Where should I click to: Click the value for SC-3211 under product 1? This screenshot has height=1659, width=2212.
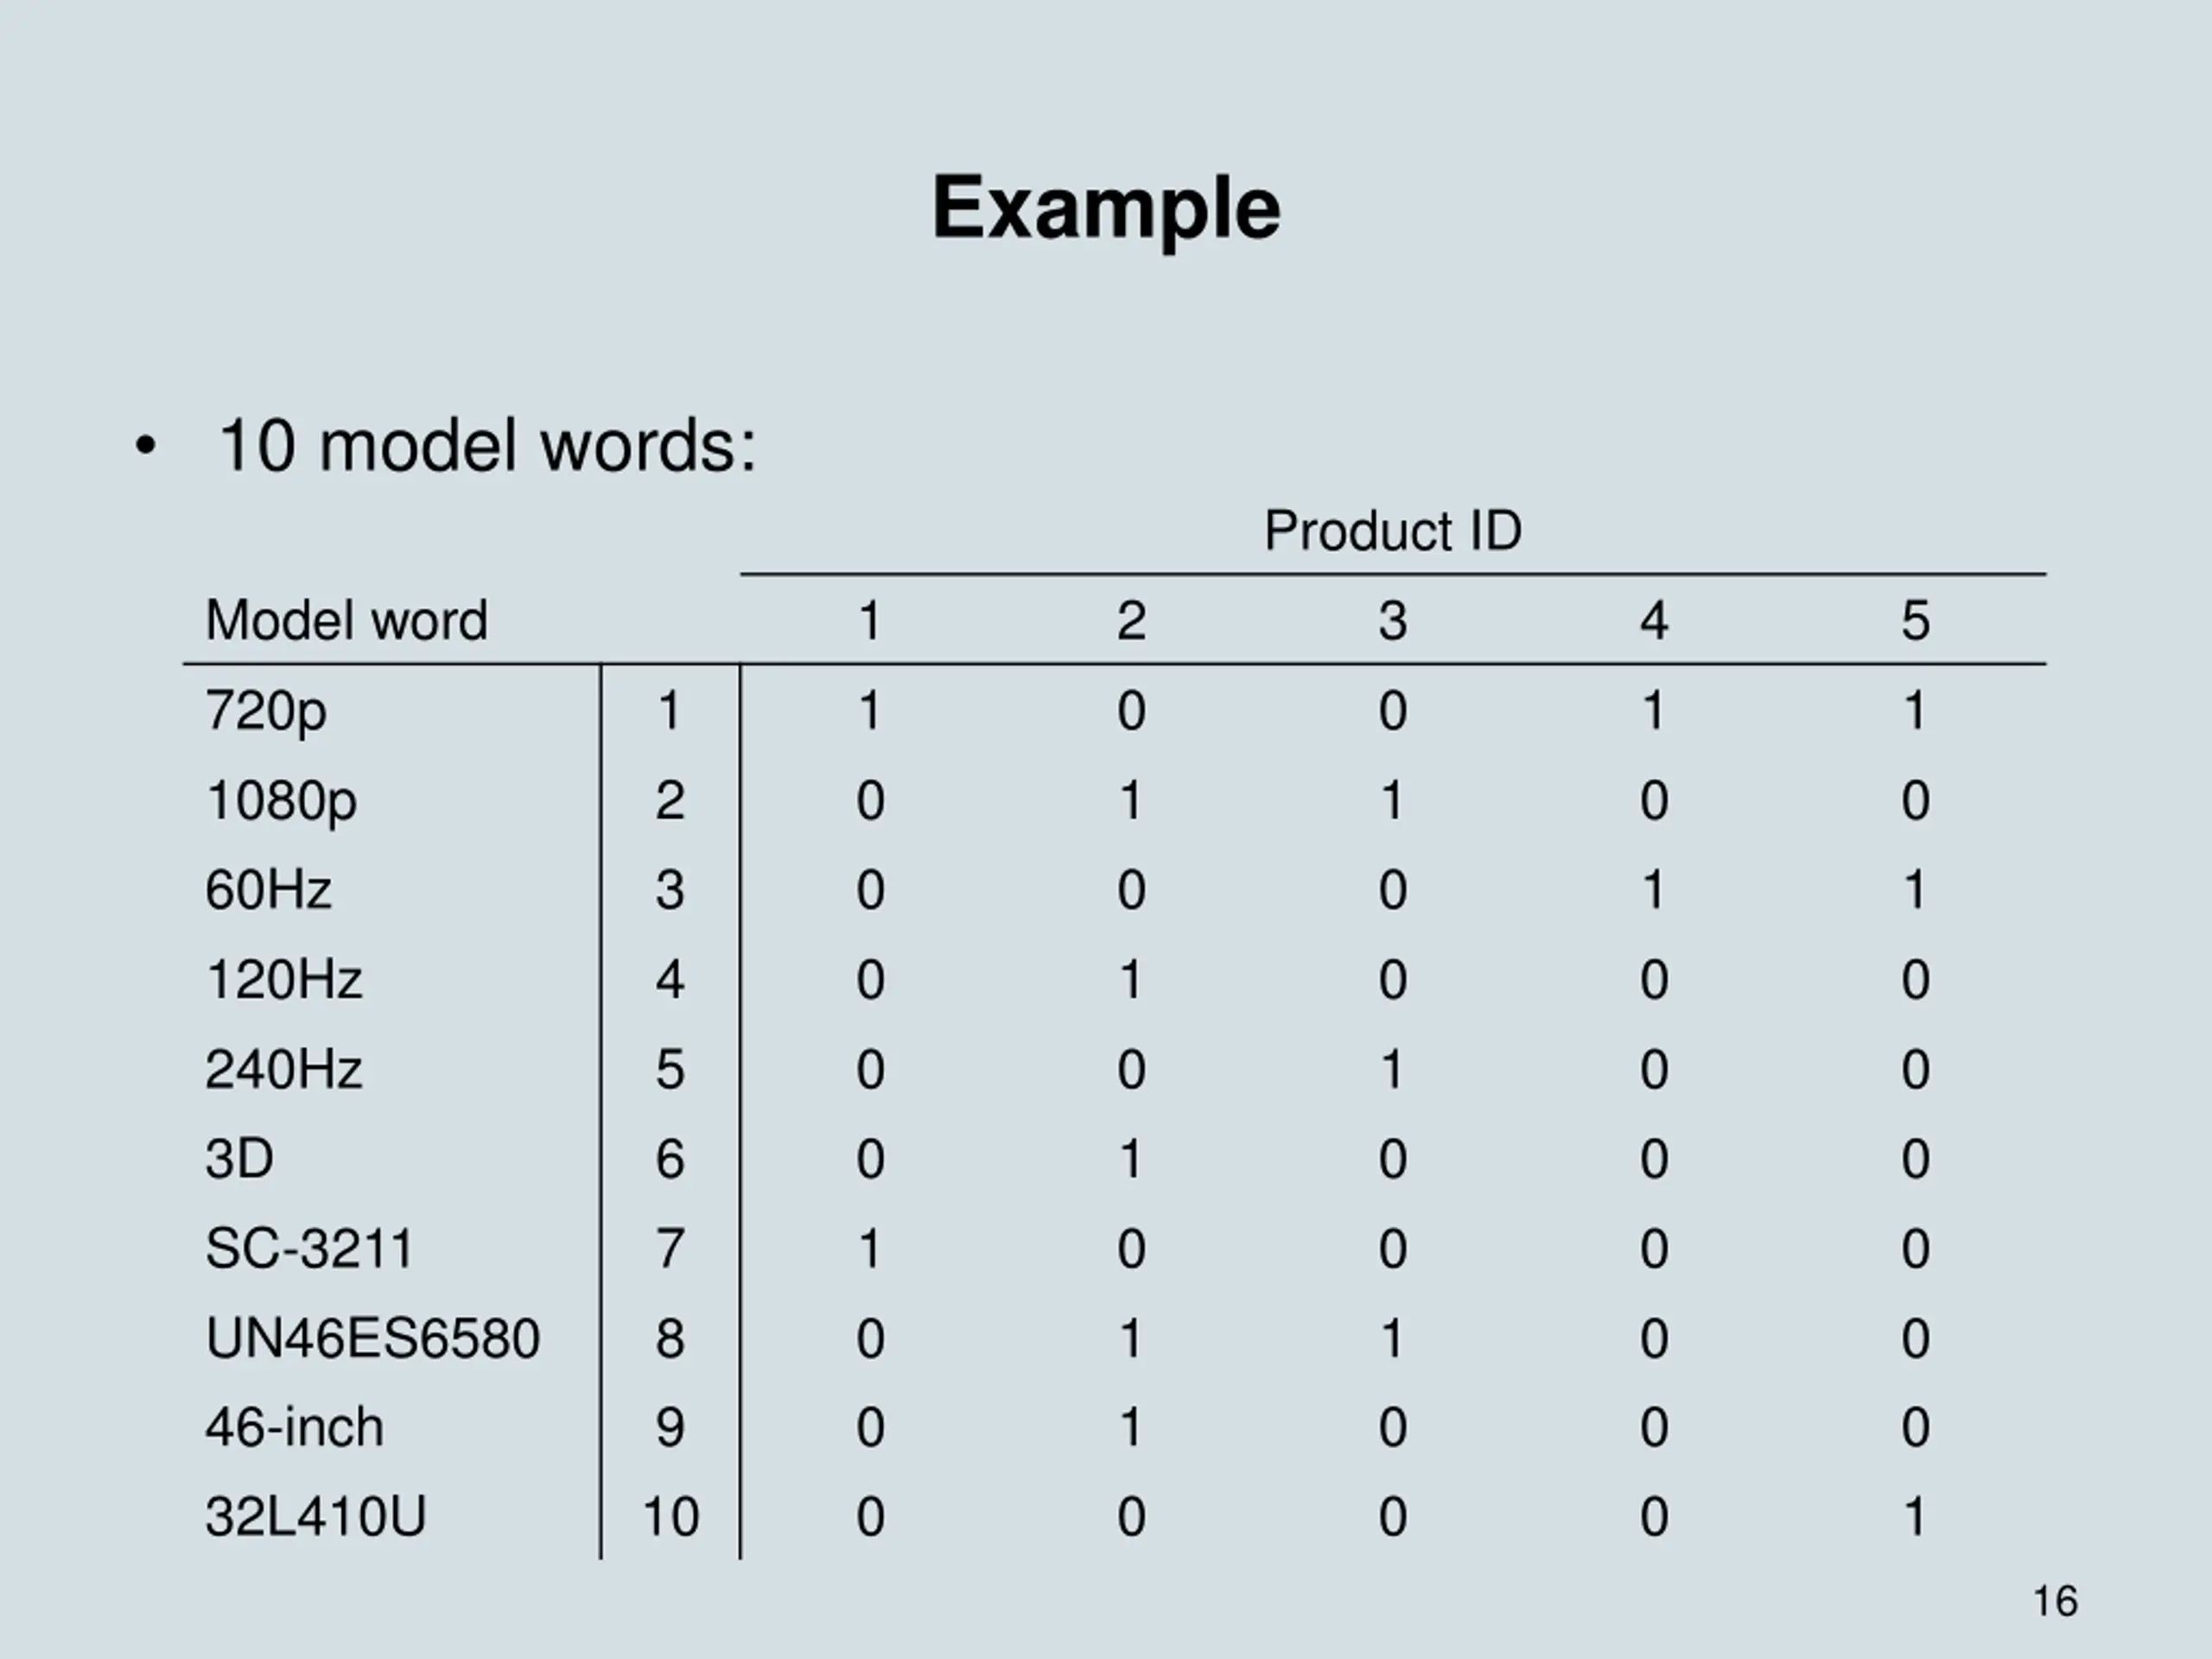(869, 1248)
